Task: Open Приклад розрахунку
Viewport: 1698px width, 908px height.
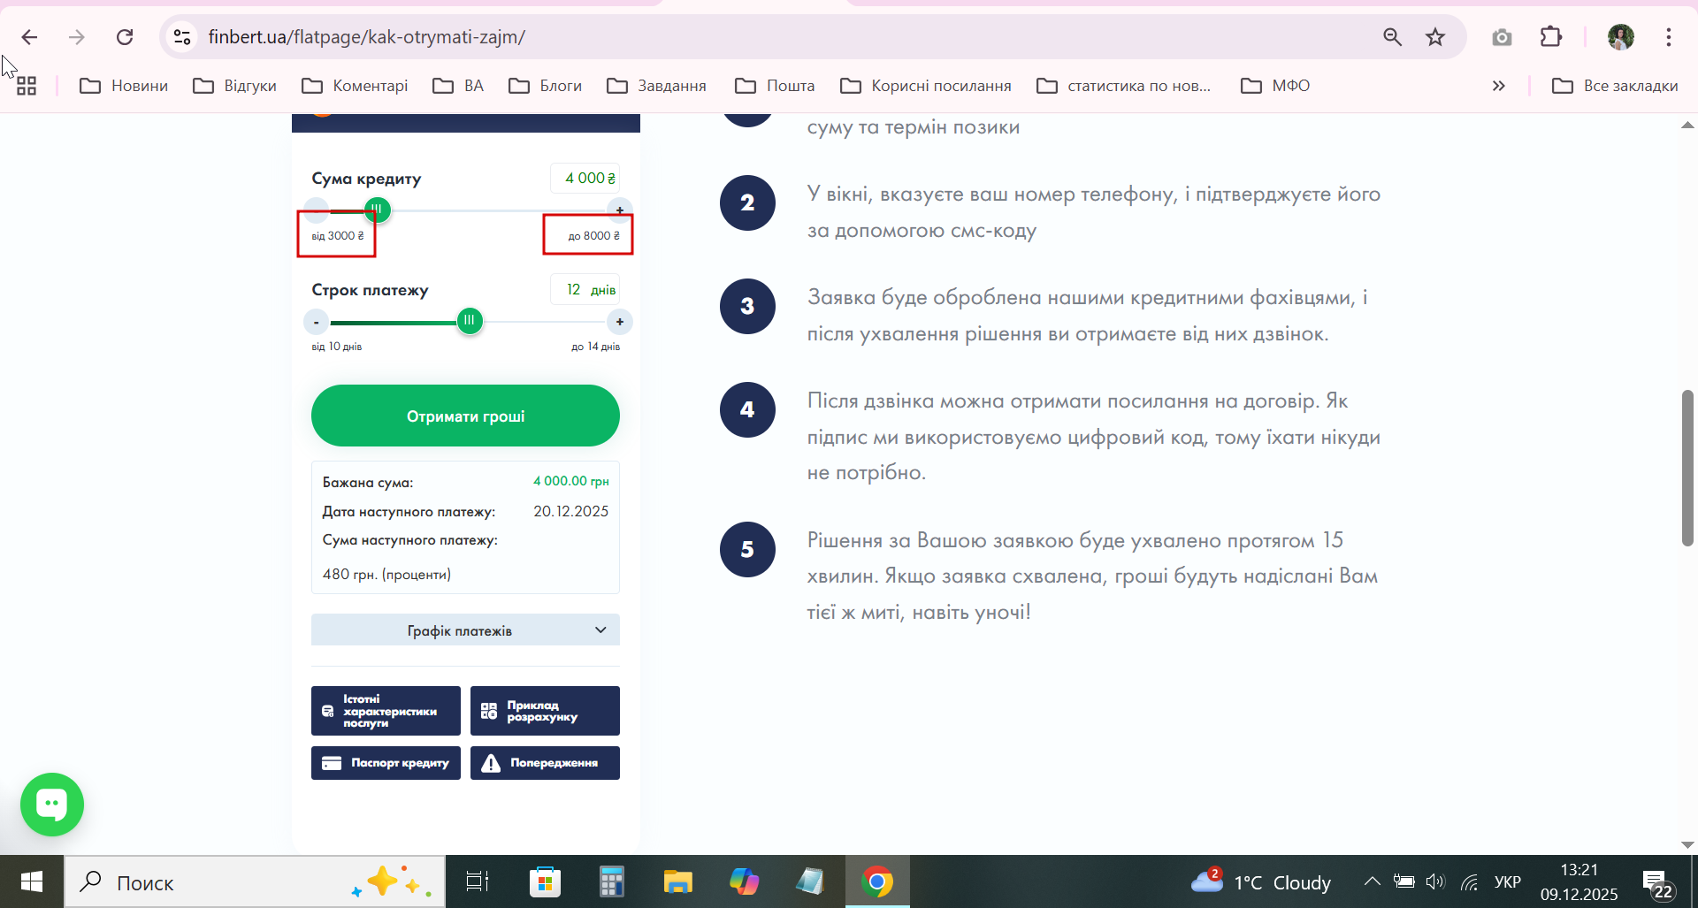Action: tap(545, 711)
